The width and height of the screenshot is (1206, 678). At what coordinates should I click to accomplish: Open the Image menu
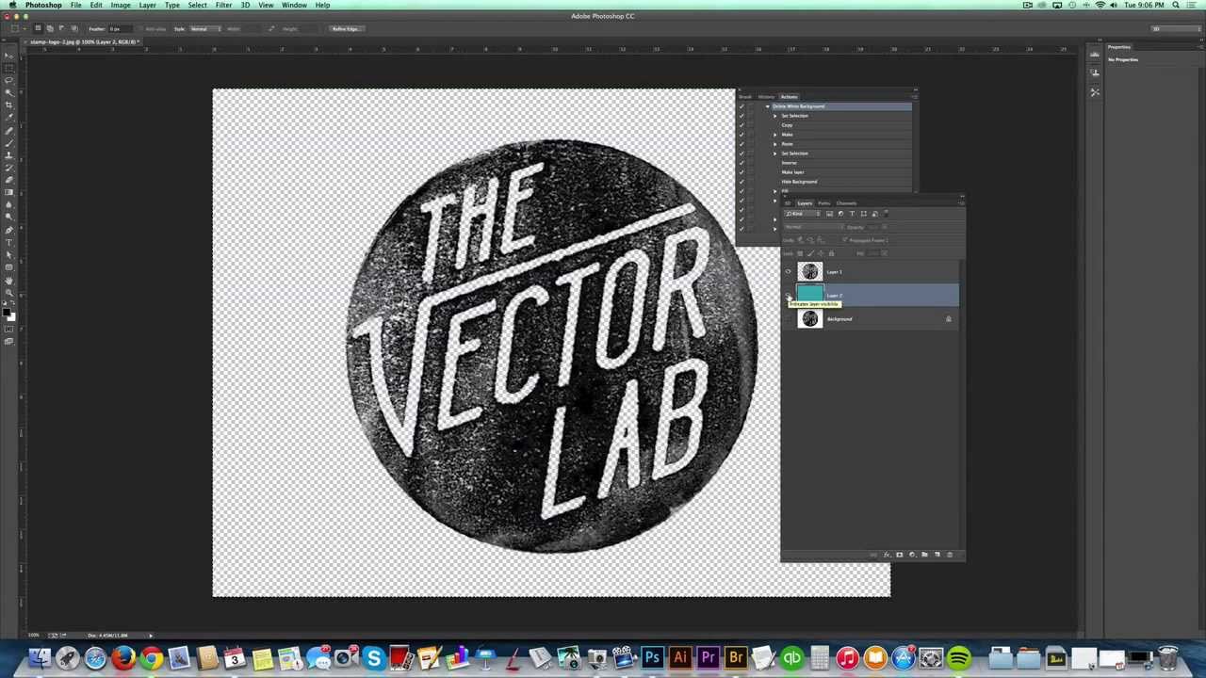click(x=121, y=5)
